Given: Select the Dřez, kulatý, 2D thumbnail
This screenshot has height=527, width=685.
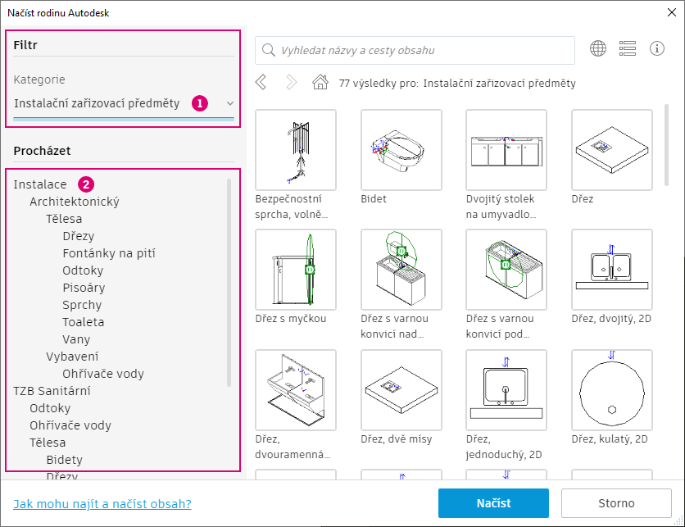Looking at the screenshot, I should click(x=612, y=390).
